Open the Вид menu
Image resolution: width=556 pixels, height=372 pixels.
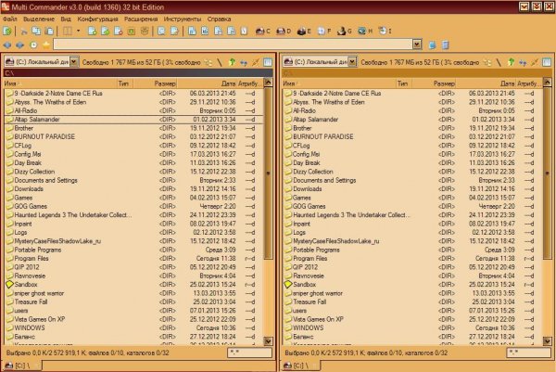pyautogui.click(x=66, y=19)
